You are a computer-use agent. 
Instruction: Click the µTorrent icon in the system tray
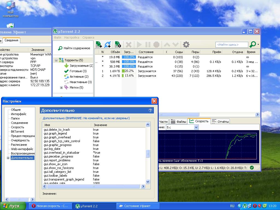pyautogui.click(x=245, y=206)
